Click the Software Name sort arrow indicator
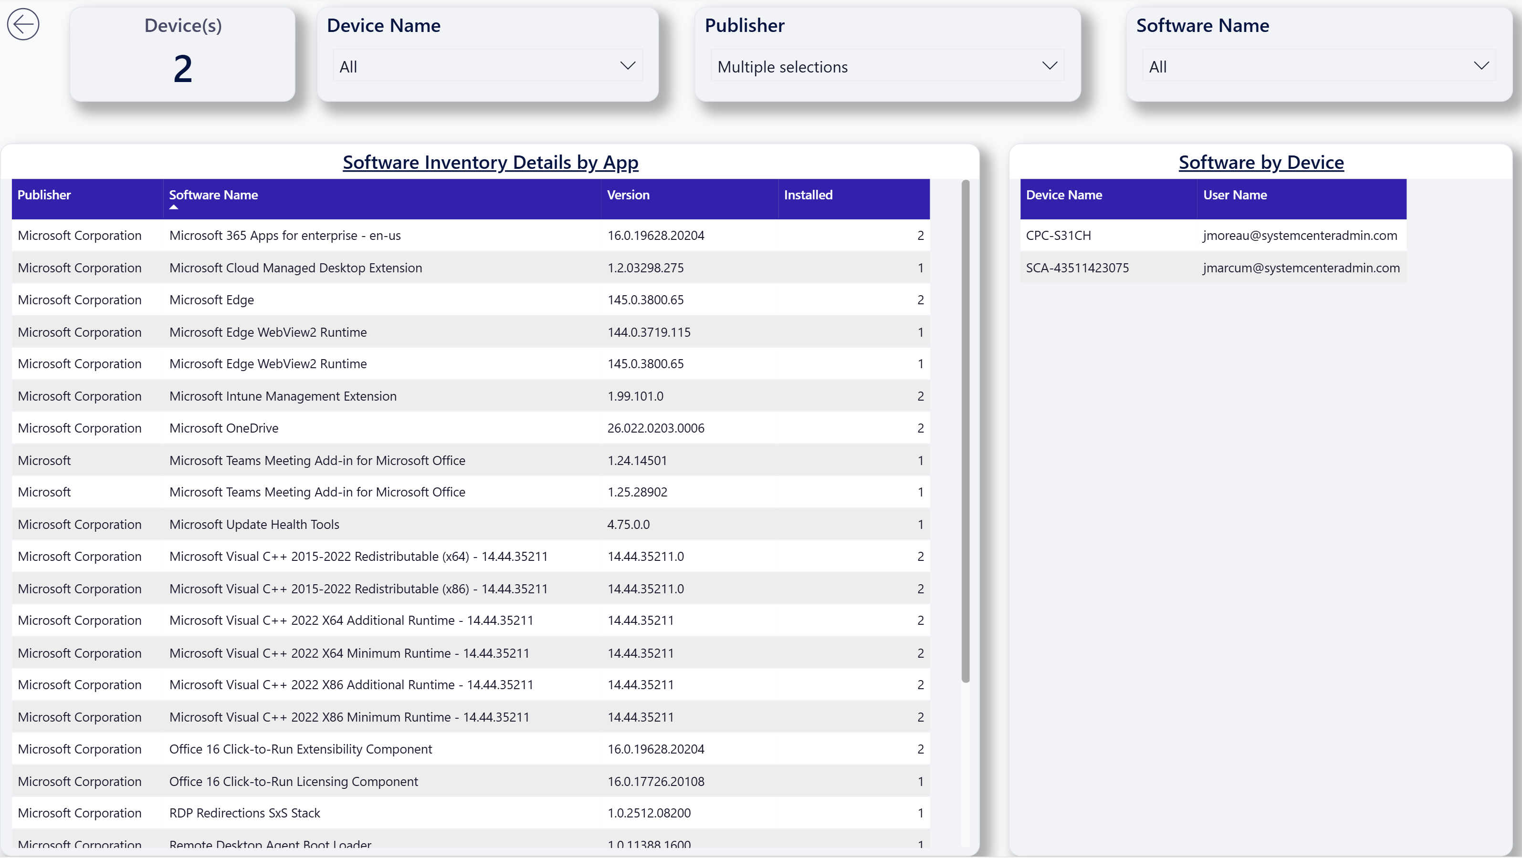 coord(173,207)
